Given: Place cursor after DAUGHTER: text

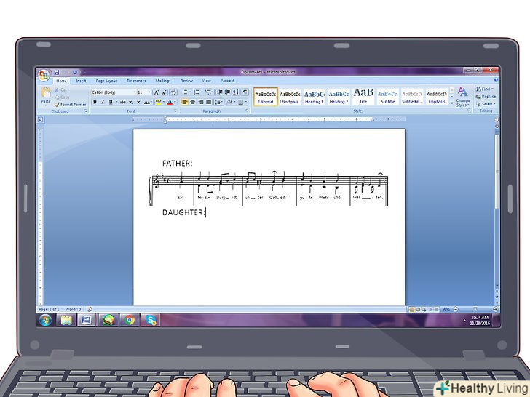Looking at the screenshot, I should (205, 212).
